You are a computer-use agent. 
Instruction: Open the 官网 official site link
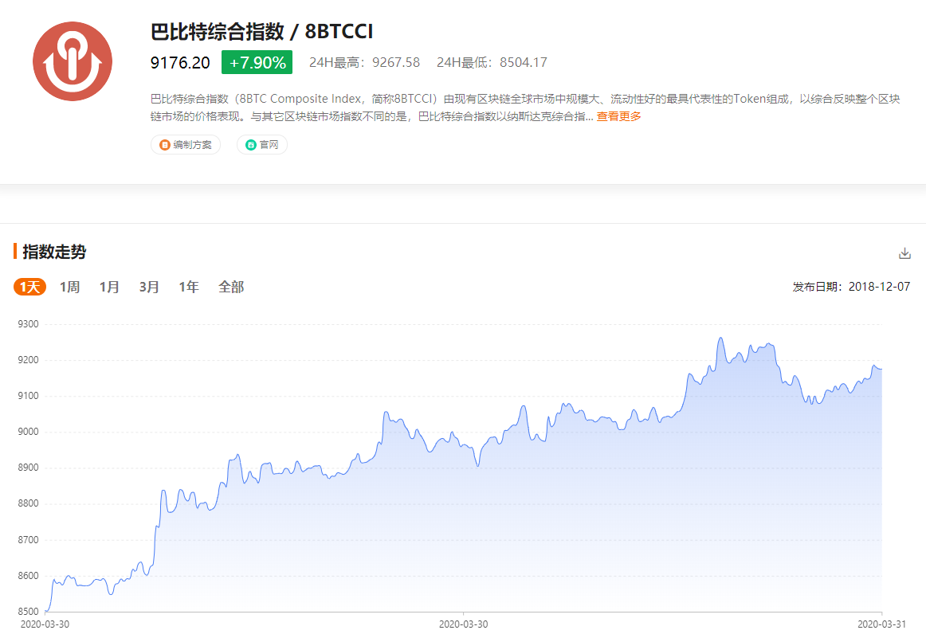pyautogui.click(x=261, y=145)
